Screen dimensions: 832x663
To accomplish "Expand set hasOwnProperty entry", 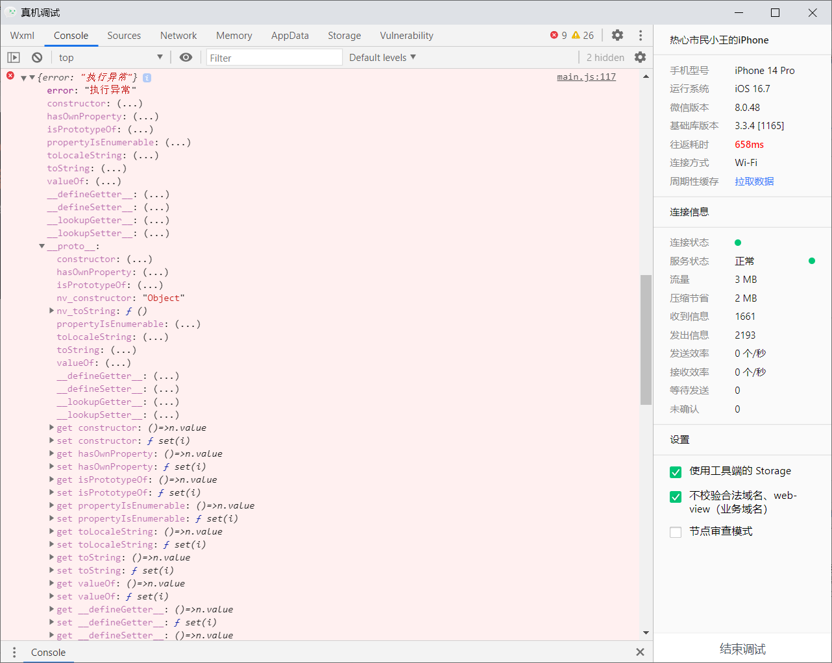I will (51, 466).
